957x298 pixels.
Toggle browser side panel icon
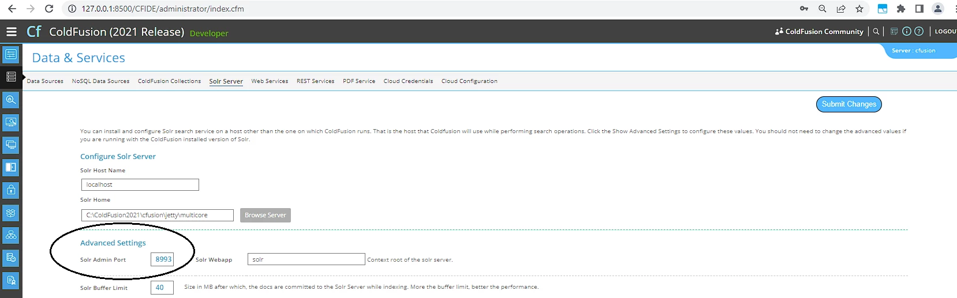pos(919,9)
